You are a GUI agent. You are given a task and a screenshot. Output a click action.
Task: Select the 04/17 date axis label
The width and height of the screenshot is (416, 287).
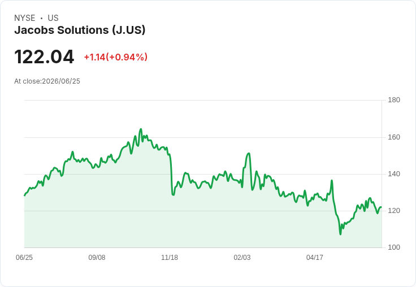[x=315, y=257]
